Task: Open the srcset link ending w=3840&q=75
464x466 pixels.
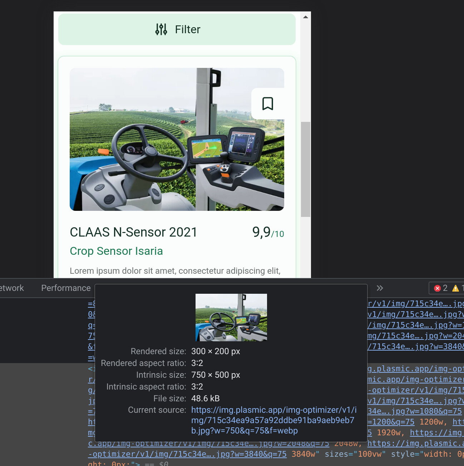Action: [x=189, y=454]
